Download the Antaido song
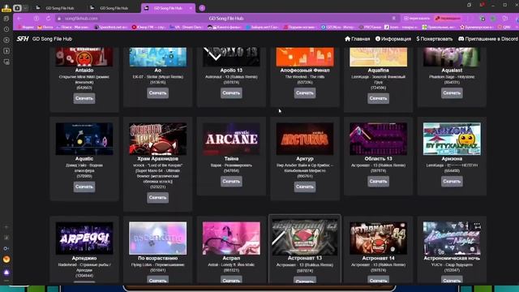This screenshot has height=292, width=519. (84, 98)
